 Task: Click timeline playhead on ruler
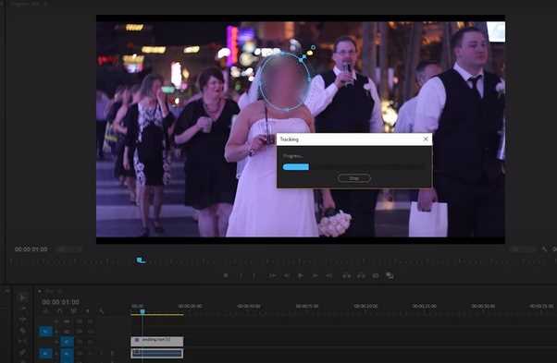click(142, 311)
